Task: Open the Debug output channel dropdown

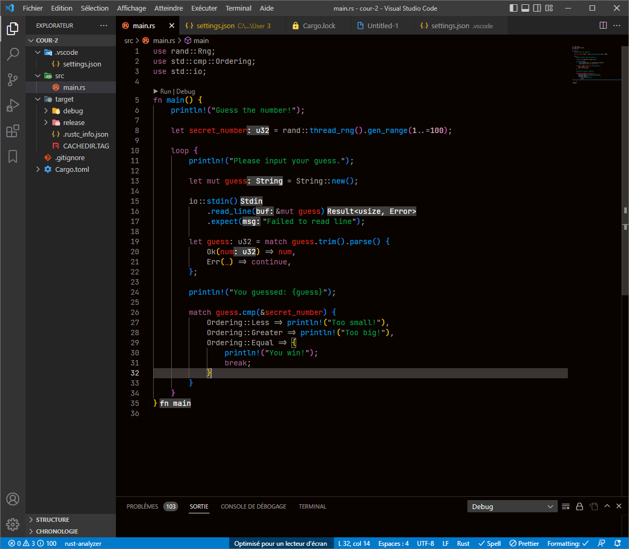Action: click(511, 506)
